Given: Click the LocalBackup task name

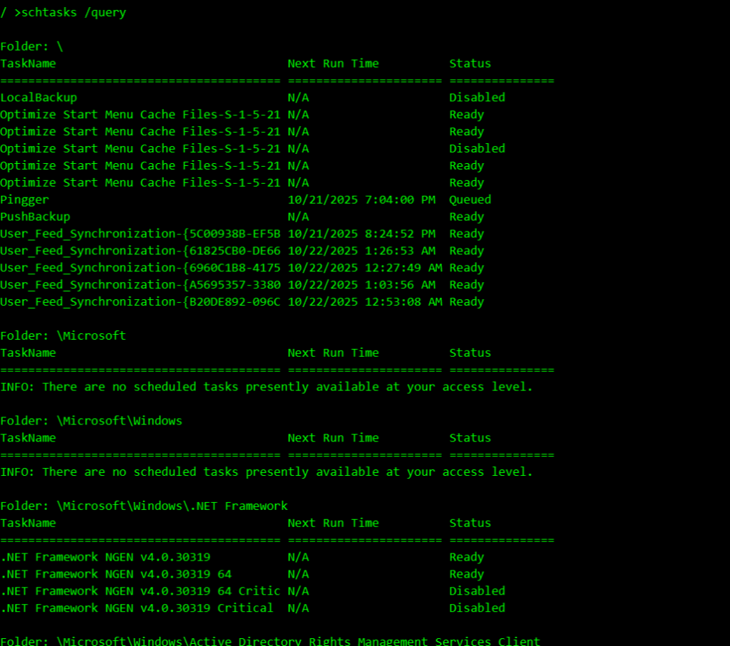Looking at the screenshot, I should click(x=38, y=98).
